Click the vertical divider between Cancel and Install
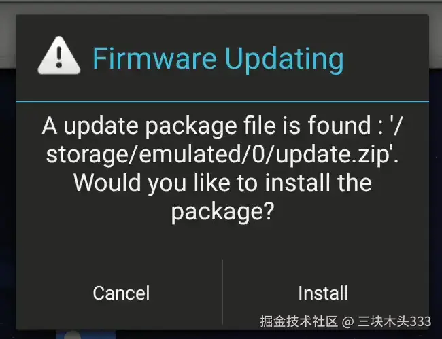The height and width of the screenshot is (339, 442). (x=222, y=293)
